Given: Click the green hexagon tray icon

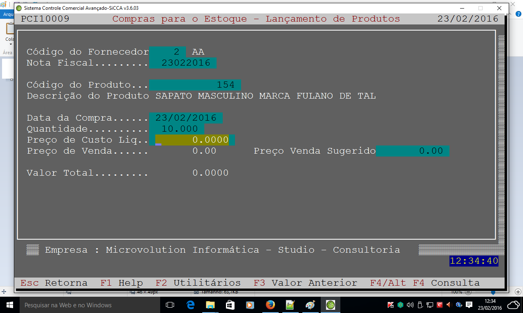Looking at the screenshot, I should tap(401, 305).
